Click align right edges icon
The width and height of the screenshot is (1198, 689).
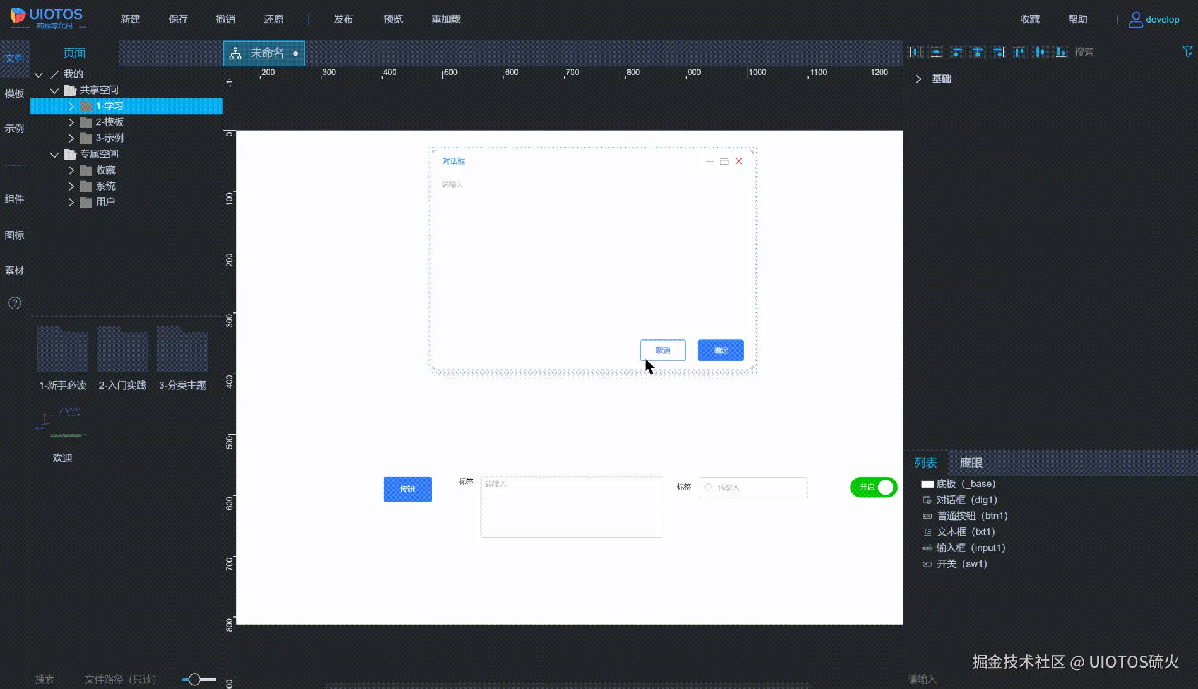point(999,52)
